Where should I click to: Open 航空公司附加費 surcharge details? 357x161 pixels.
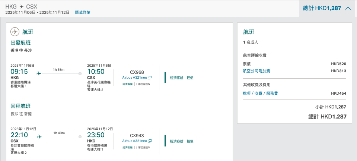click(256, 71)
